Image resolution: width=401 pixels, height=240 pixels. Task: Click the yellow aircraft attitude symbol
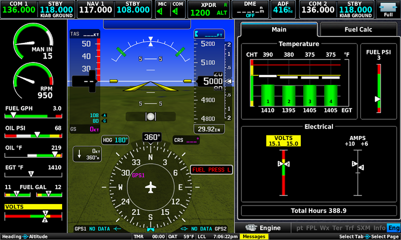point(151,86)
